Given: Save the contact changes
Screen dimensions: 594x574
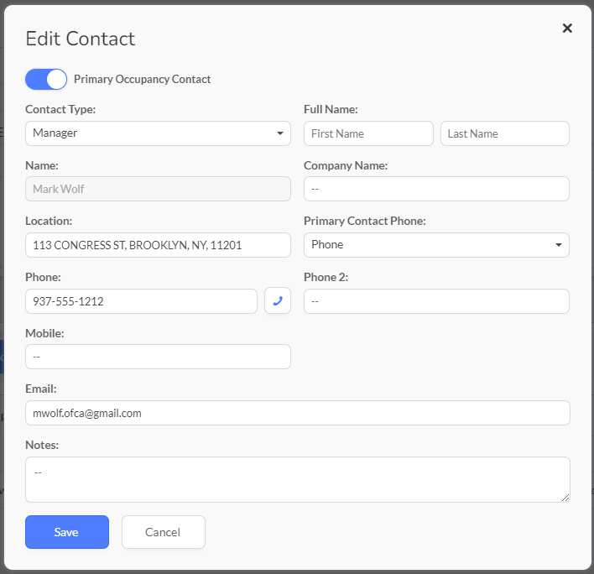Looking at the screenshot, I should (67, 531).
